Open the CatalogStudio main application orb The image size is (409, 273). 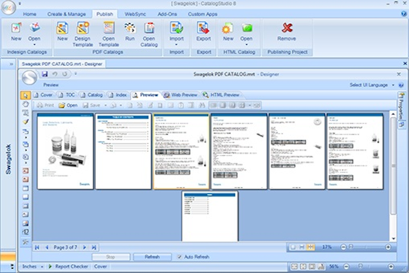pos(8,7)
